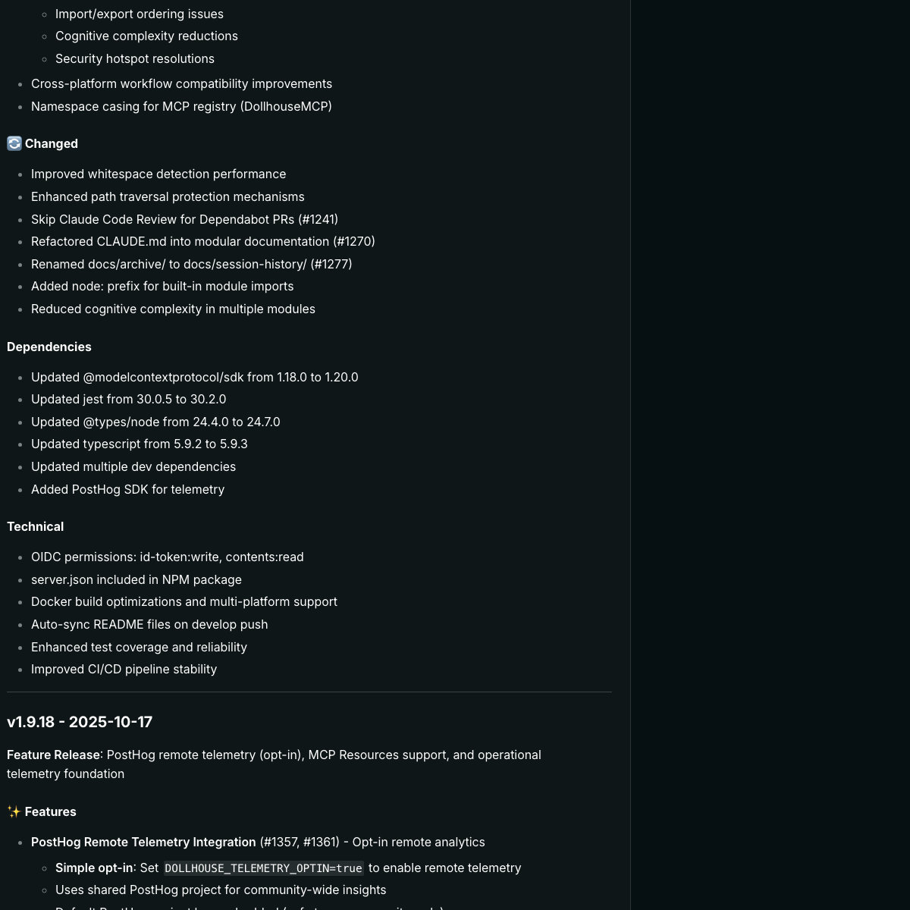Image resolution: width=910 pixels, height=910 pixels.
Task: Click the Added PostHog SDK for telemetry item
Action: (127, 489)
